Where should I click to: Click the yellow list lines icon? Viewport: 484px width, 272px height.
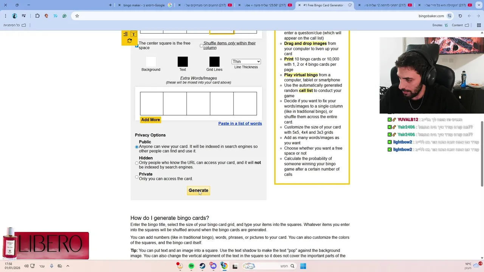(126, 34)
